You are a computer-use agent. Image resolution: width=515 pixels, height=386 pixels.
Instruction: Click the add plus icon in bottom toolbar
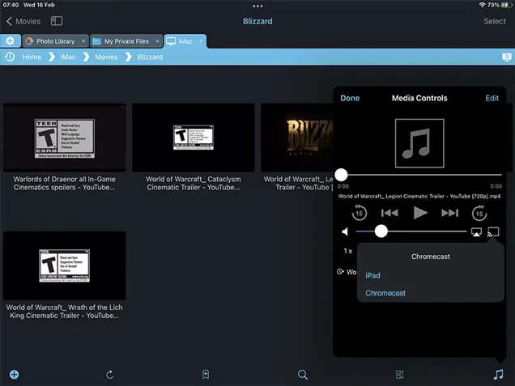click(14, 375)
